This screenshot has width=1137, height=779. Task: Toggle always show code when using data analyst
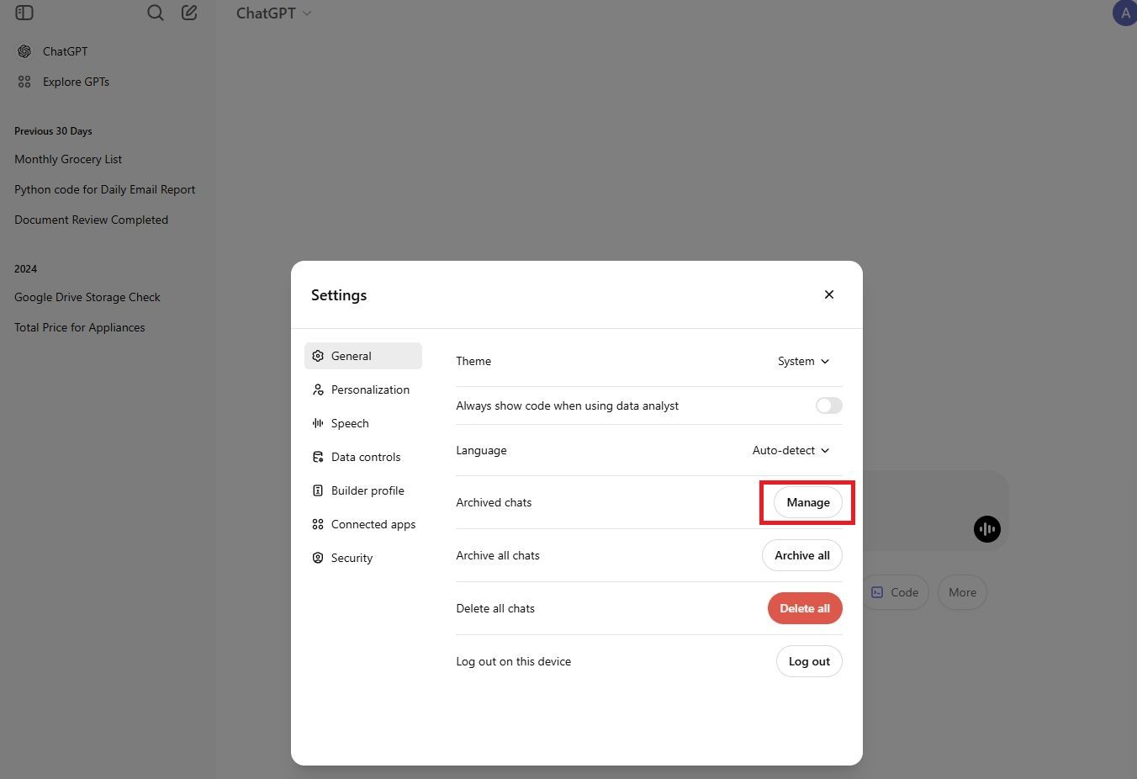(x=828, y=405)
